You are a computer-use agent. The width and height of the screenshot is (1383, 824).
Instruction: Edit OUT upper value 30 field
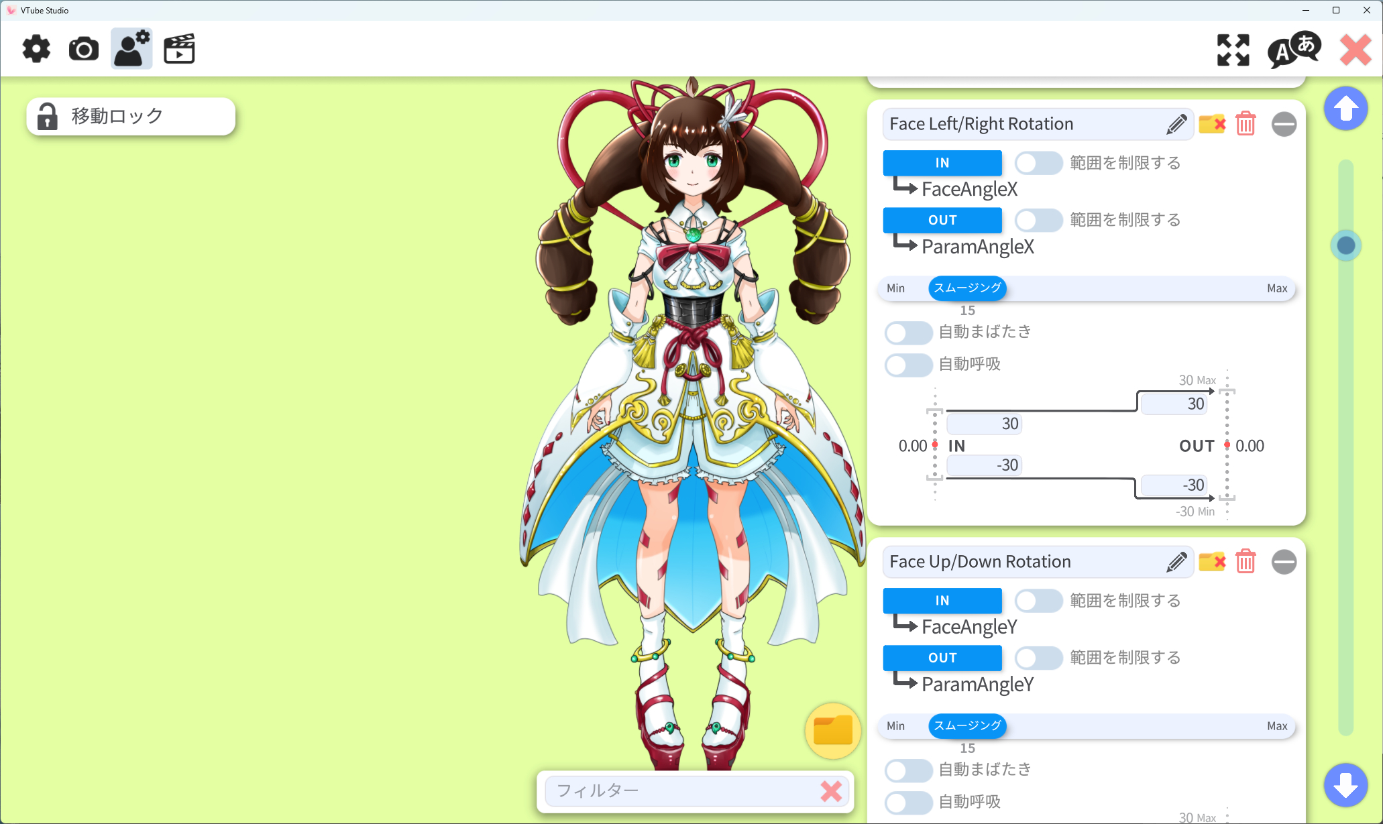click(x=1173, y=404)
